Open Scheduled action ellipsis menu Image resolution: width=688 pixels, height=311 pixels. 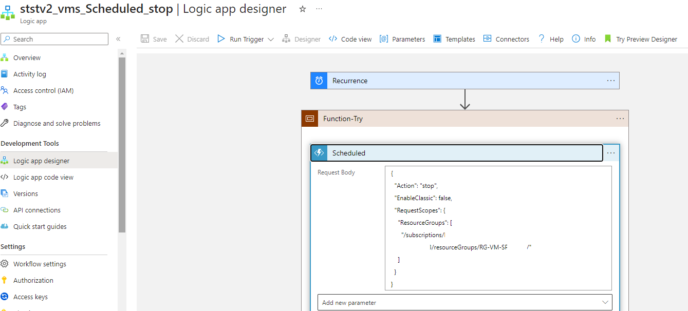[611, 153]
